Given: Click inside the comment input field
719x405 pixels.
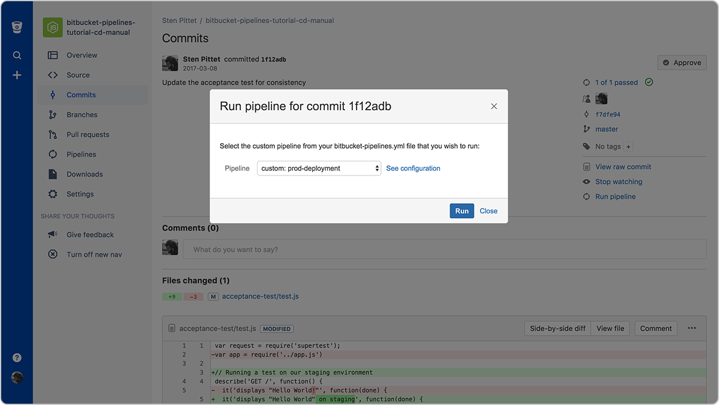Looking at the screenshot, I should tap(359, 249).
